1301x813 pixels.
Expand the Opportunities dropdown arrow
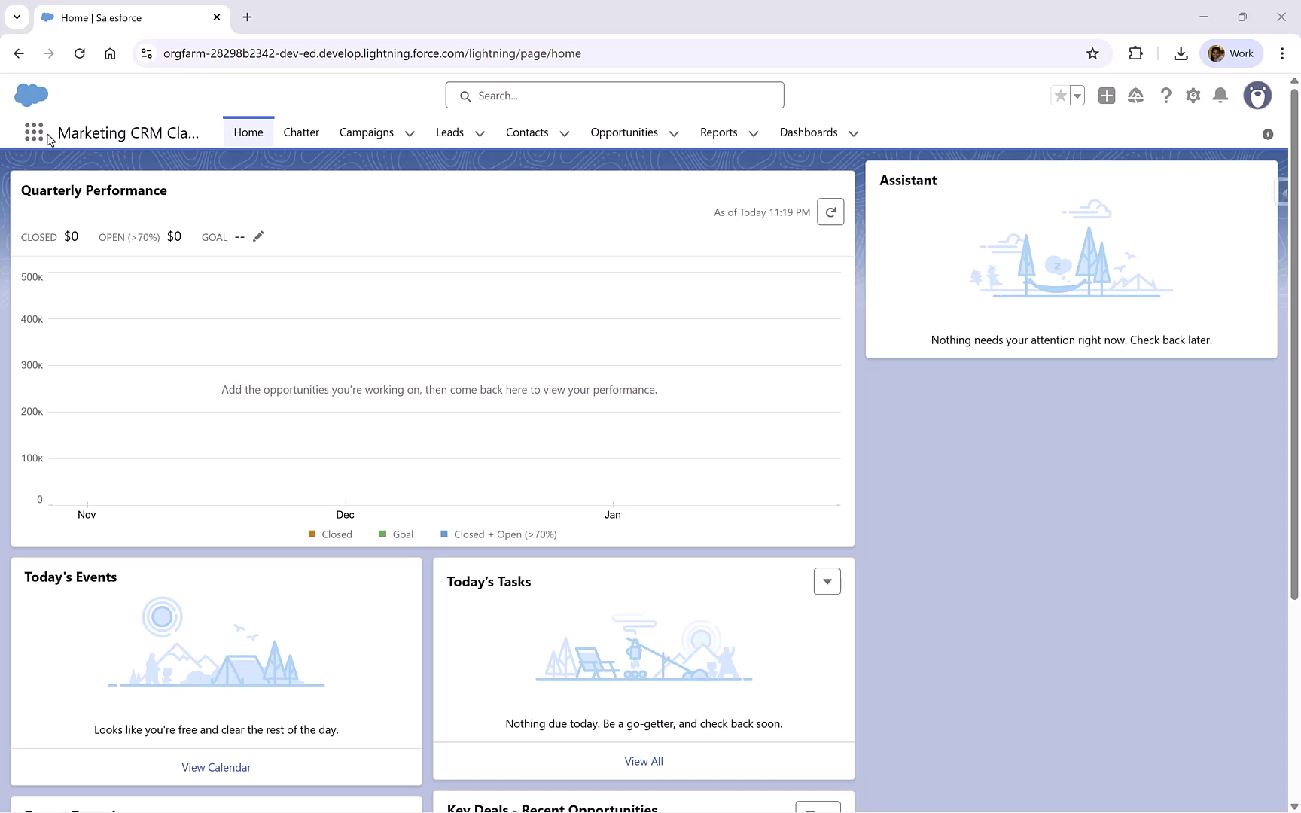pyautogui.click(x=674, y=133)
